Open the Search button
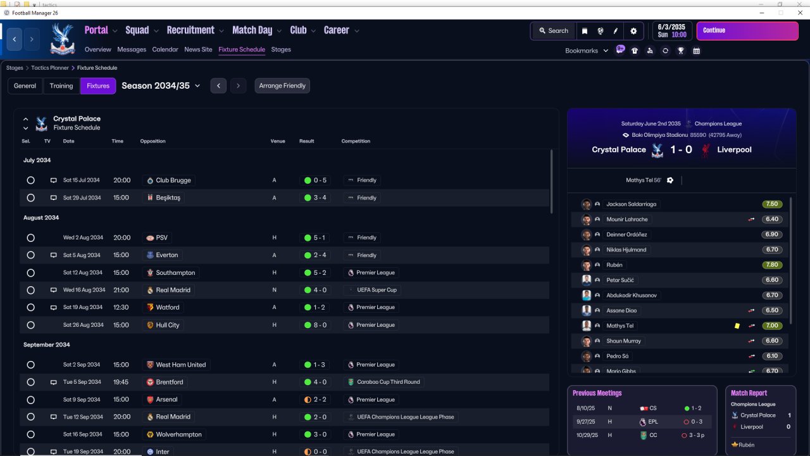Image resolution: width=810 pixels, height=456 pixels. point(554,31)
